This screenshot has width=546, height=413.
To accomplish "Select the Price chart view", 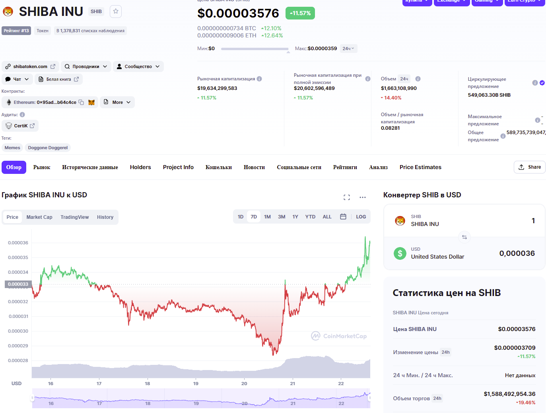I will coord(12,217).
